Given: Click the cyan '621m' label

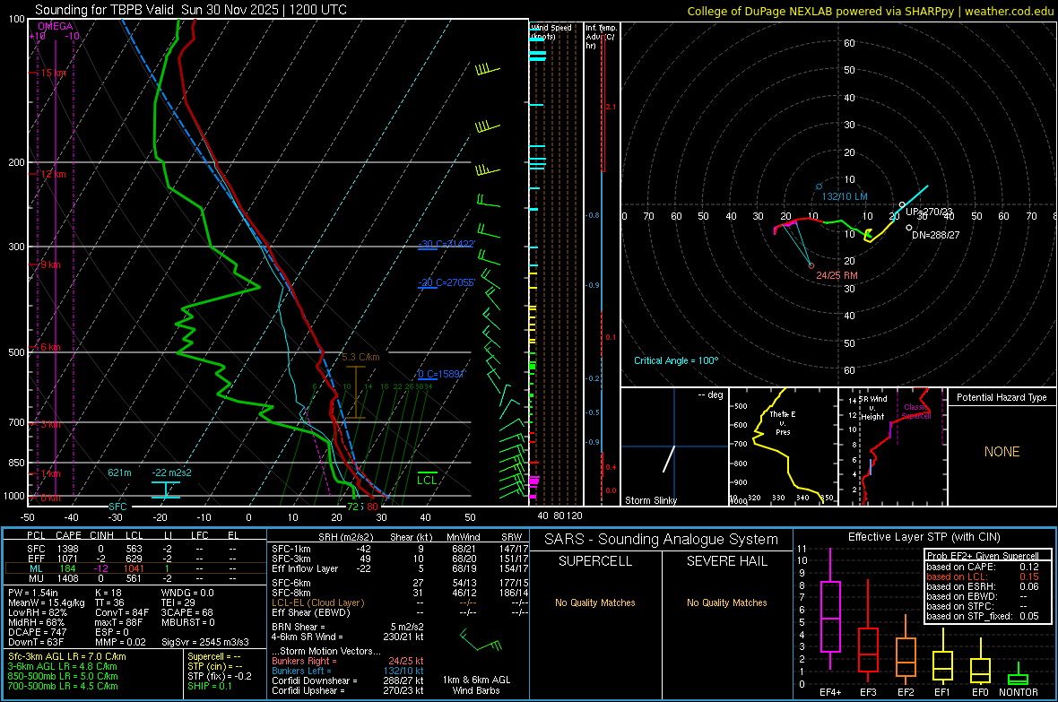Looking at the screenshot, I should click(x=119, y=472).
